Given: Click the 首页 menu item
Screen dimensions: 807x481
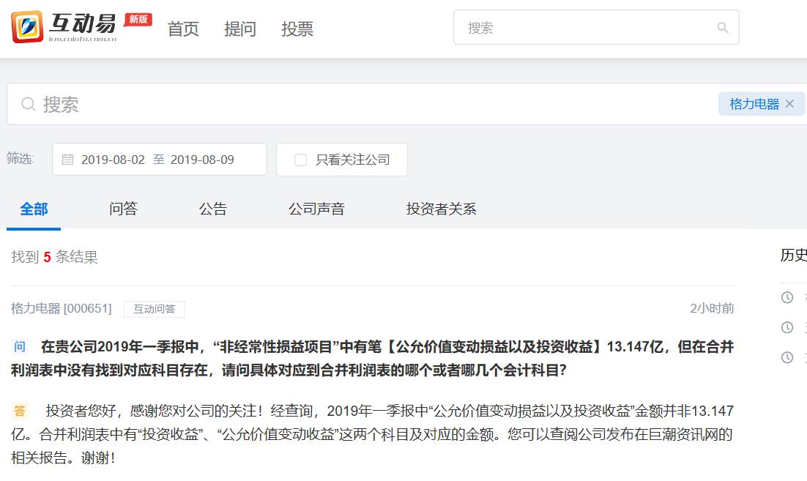Looking at the screenshot, I should pos(182,28).
